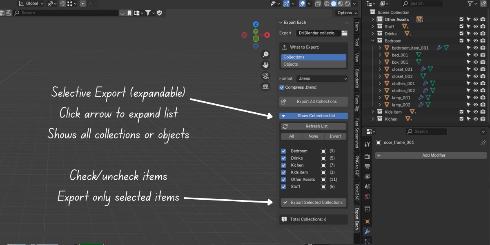The width and height of the screenshot is (490, 245).
Task: Open the Options menu in the viewport header
Action: tap(345, 13)
